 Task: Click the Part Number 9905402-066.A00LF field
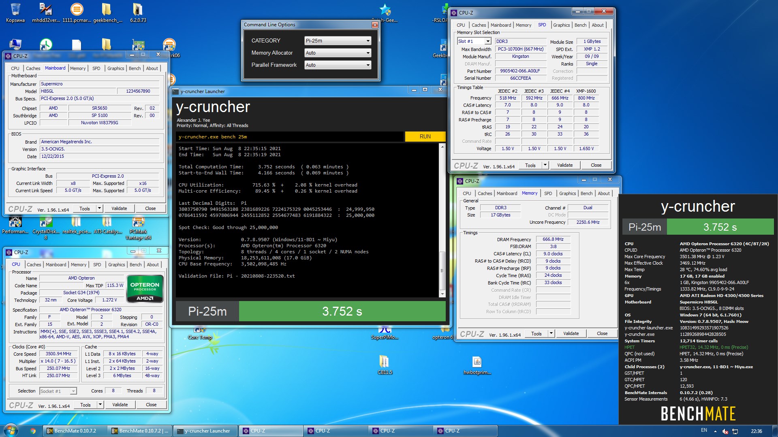[519, 71]
